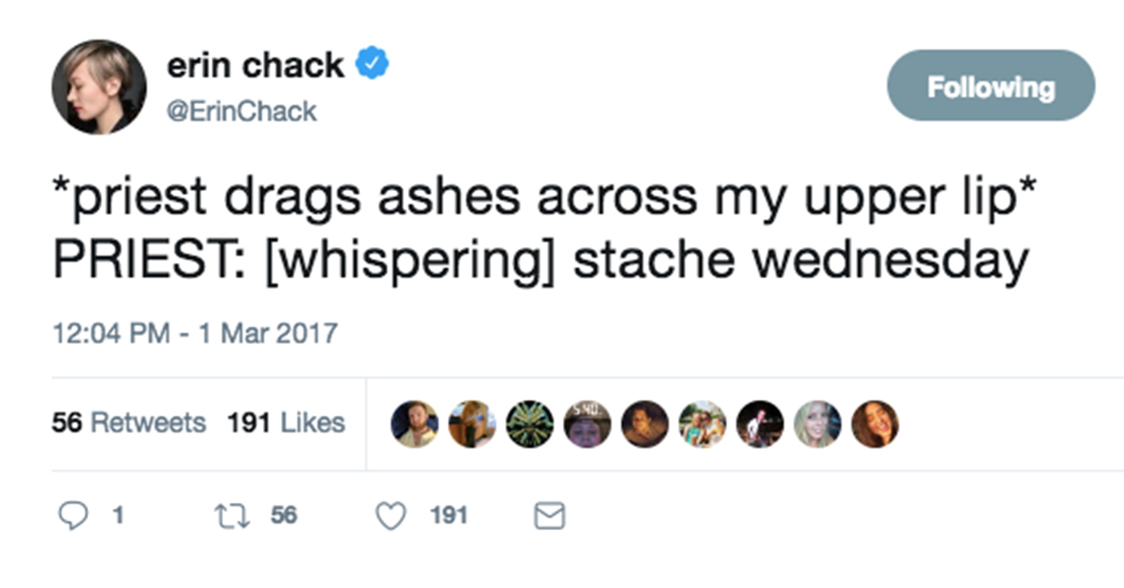The height and width of the screenshot is (588, 1124).
Task: Click the fourth liker avatar with cap
Action: (587, 424)
